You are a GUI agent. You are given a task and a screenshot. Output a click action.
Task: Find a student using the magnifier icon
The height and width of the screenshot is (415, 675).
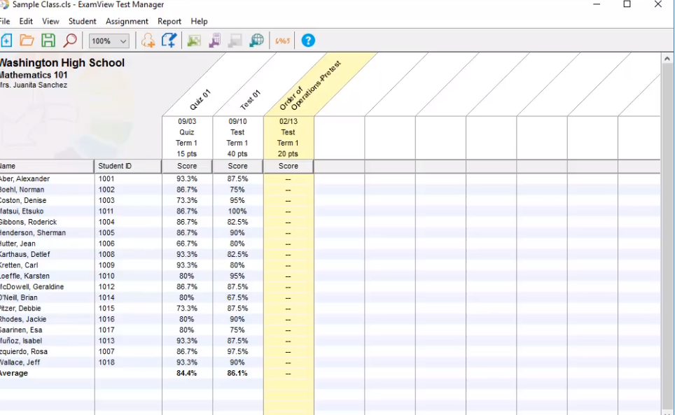point(70,41)
